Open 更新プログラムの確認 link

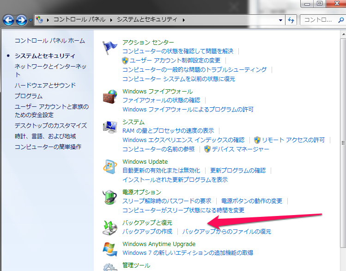pyautogui.click(x=238, y=171)
